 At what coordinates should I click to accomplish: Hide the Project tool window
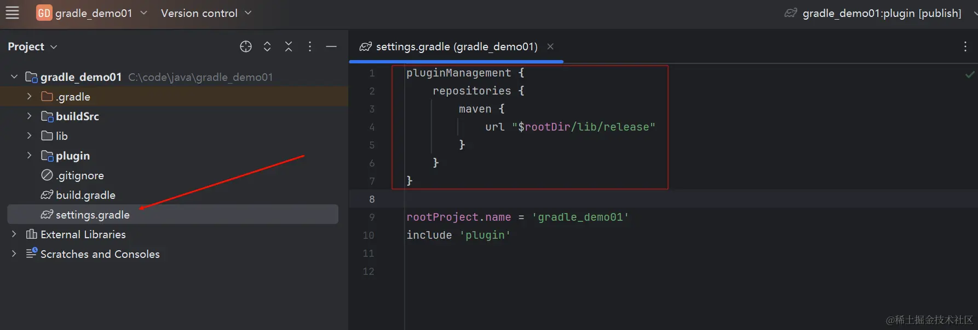(x=331, y=46)
